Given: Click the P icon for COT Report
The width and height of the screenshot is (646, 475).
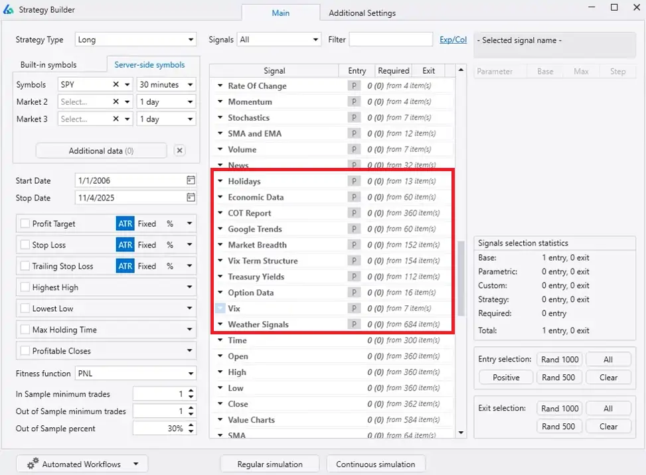Looking at the screenshot, I should pos(355,213).
